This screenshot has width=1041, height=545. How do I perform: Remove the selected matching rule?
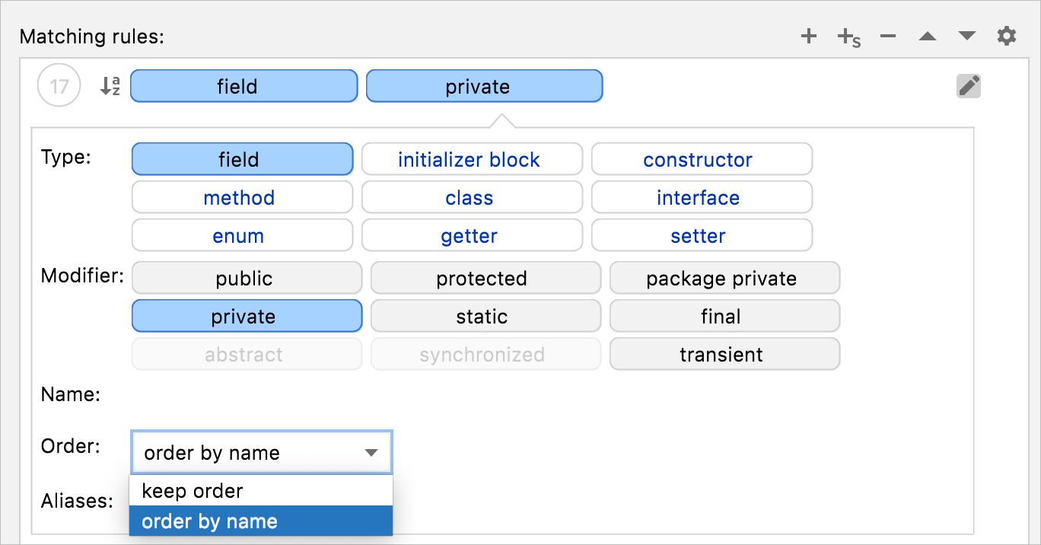[887, 36]
